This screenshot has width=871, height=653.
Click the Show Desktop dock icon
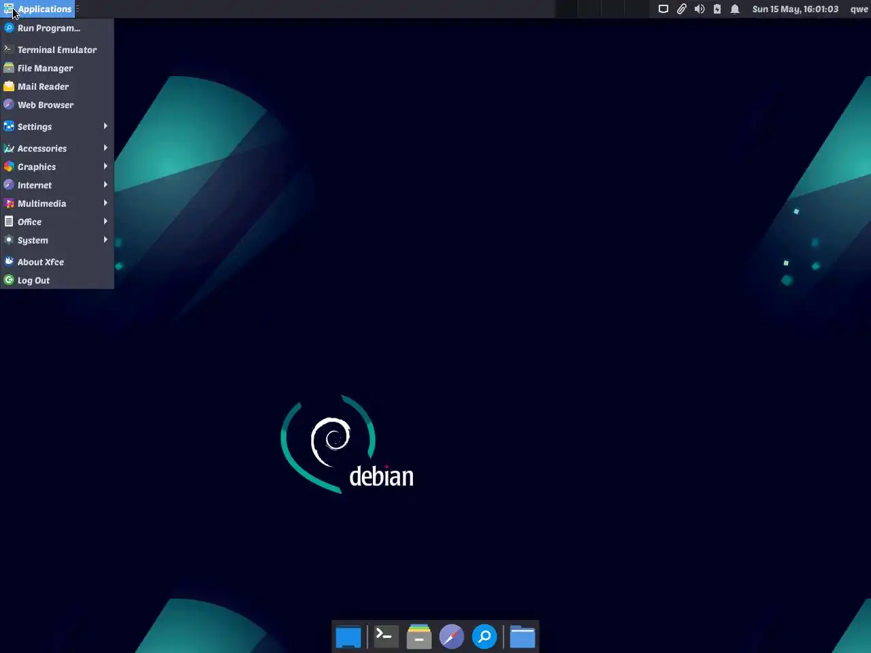pos(348,637)
